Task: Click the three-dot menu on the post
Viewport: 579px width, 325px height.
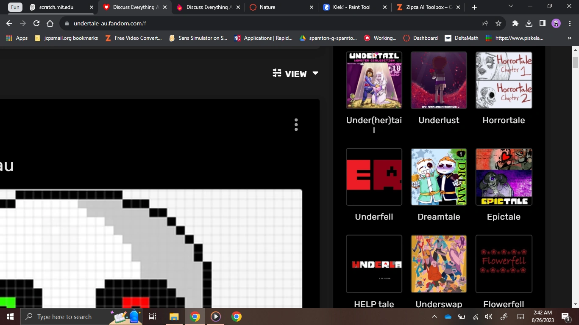Action: click(x=296, y=124)
